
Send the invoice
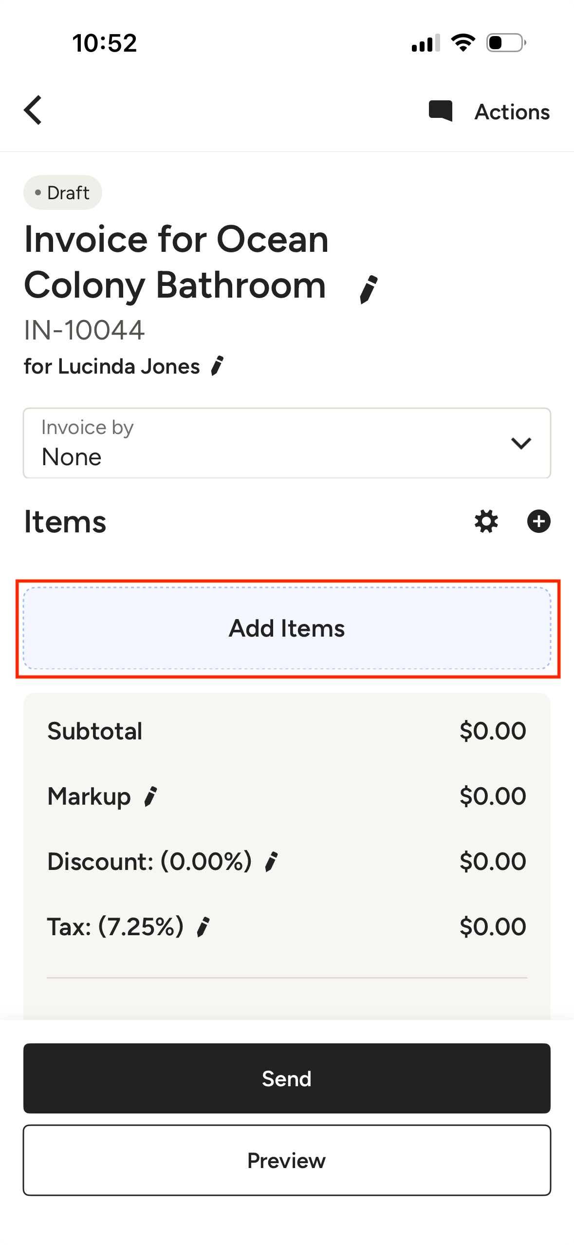(287, 1078)
